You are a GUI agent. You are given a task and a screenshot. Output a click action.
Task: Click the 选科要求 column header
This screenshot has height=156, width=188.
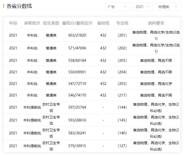pyautogui.click(x=156, y=23)
